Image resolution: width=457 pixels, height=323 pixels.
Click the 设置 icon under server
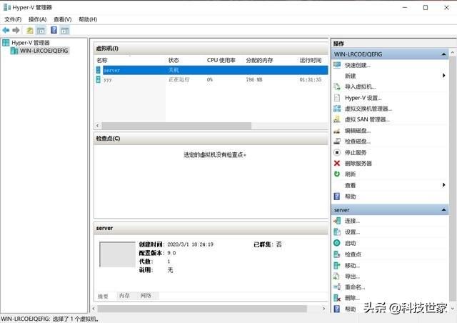click(337, 232)
